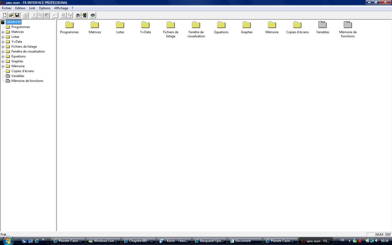The width and height of the screenshot is (392, 245).
Task: Click the FR language indicator in taskbar
Action: (342, 240)
